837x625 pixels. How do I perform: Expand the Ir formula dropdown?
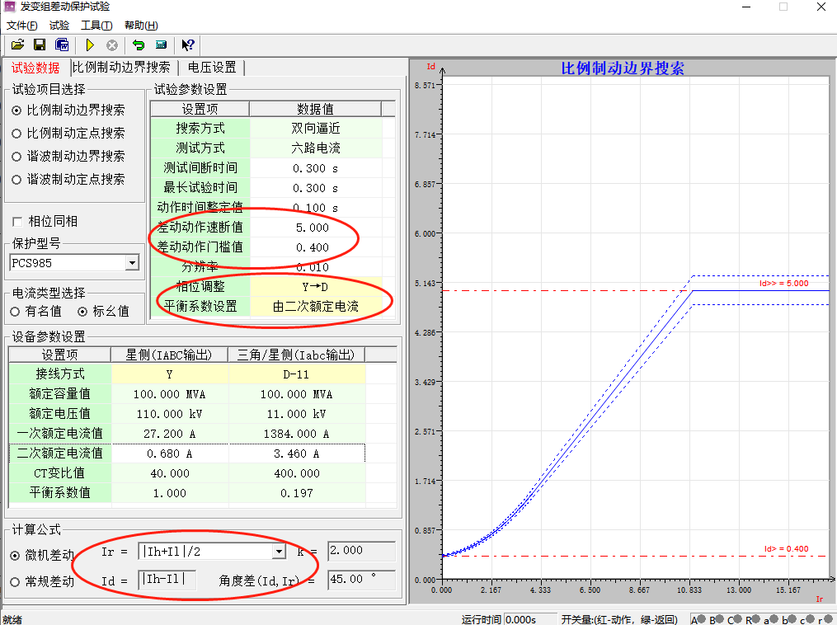pyautogui.click(x=279, y=552)
